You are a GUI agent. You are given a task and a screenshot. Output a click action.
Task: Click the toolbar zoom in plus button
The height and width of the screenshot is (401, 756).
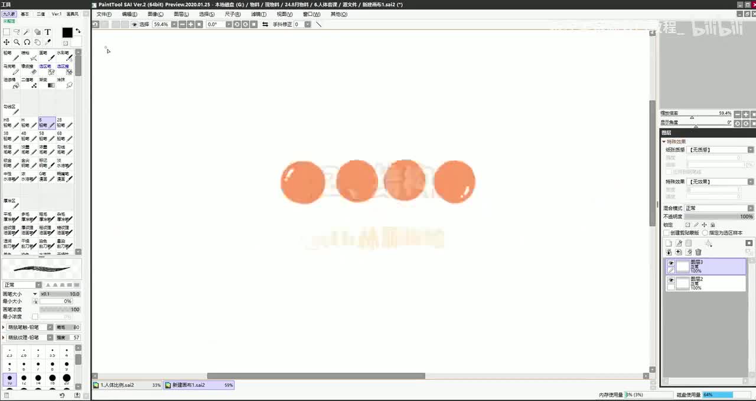(191, 25)
